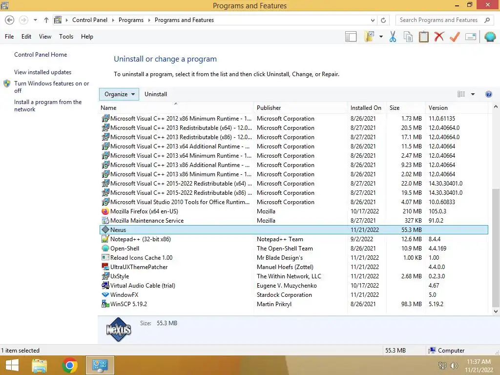Open File Explorer from the taskbar

pyautogui.click(x=39, y=365)
